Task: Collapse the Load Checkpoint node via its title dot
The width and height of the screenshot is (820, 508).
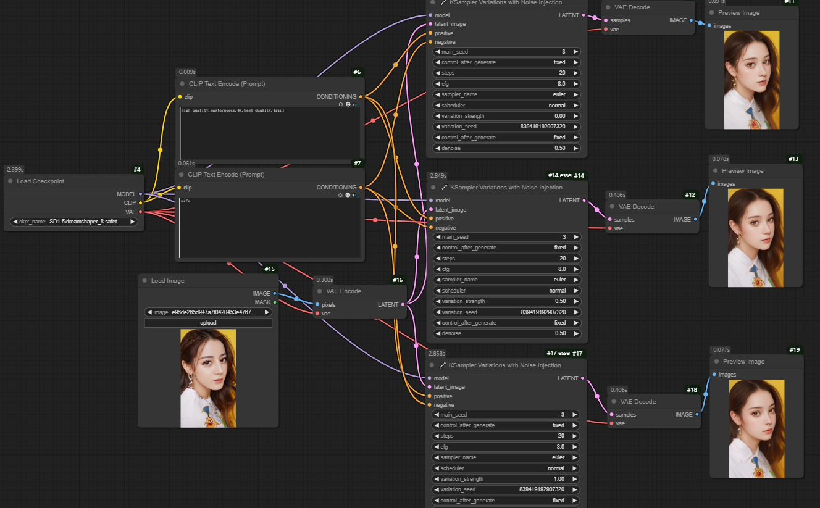Action: [10, 181]
